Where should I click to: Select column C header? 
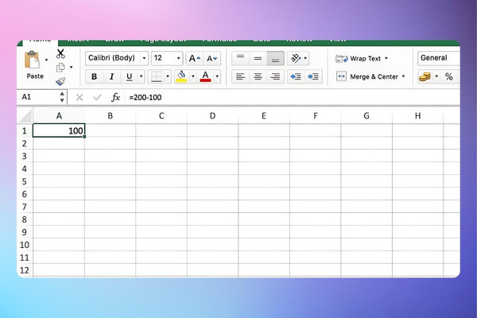[x=161, y=116]
